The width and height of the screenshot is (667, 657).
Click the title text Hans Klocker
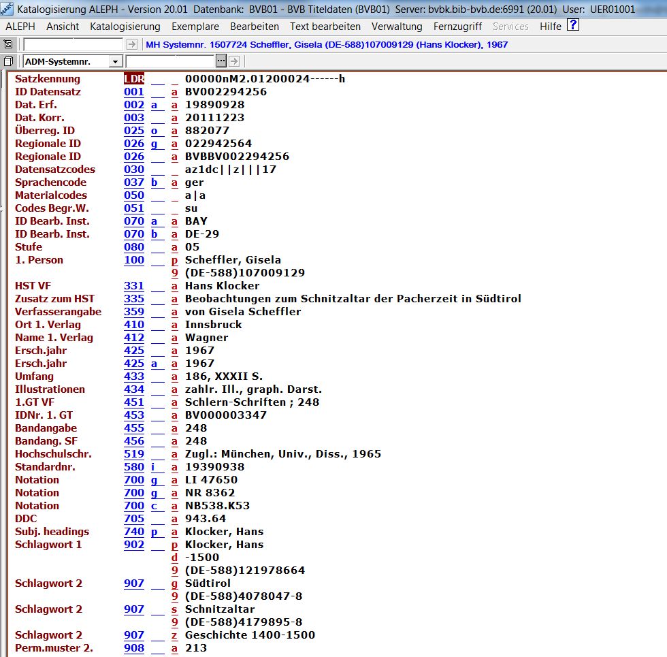(x=212, y=286)
